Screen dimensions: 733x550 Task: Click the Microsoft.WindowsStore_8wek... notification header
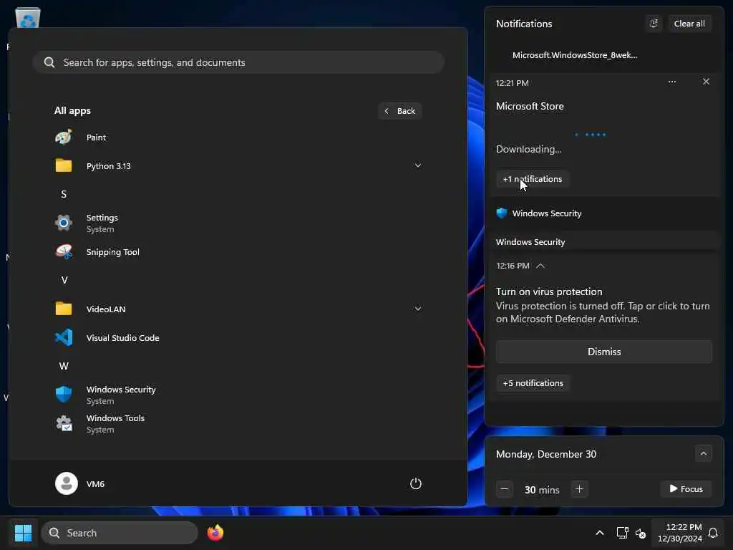575,55
